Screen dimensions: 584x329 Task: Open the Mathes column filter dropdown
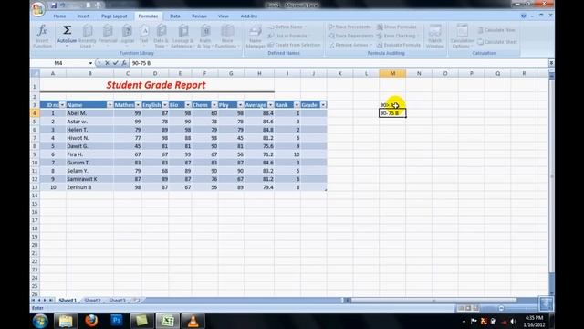[138, 105]
